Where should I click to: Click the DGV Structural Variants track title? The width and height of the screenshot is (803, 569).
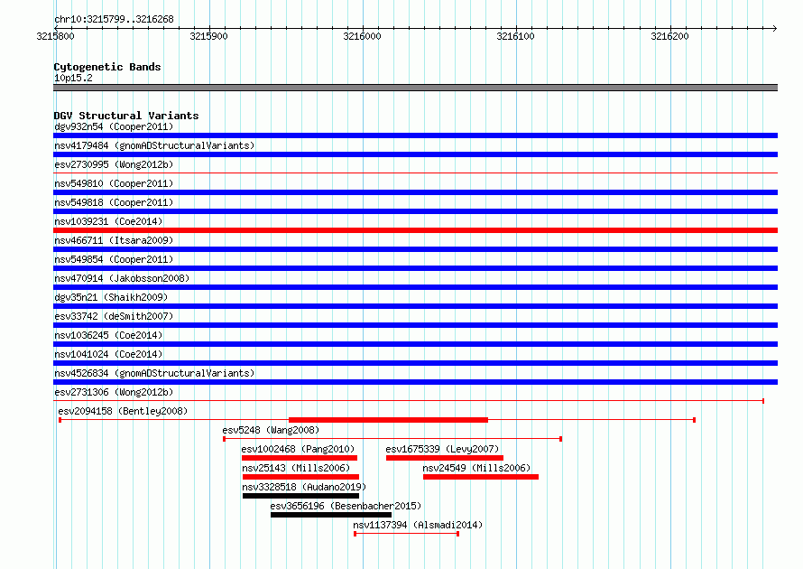tap(126, 116)
